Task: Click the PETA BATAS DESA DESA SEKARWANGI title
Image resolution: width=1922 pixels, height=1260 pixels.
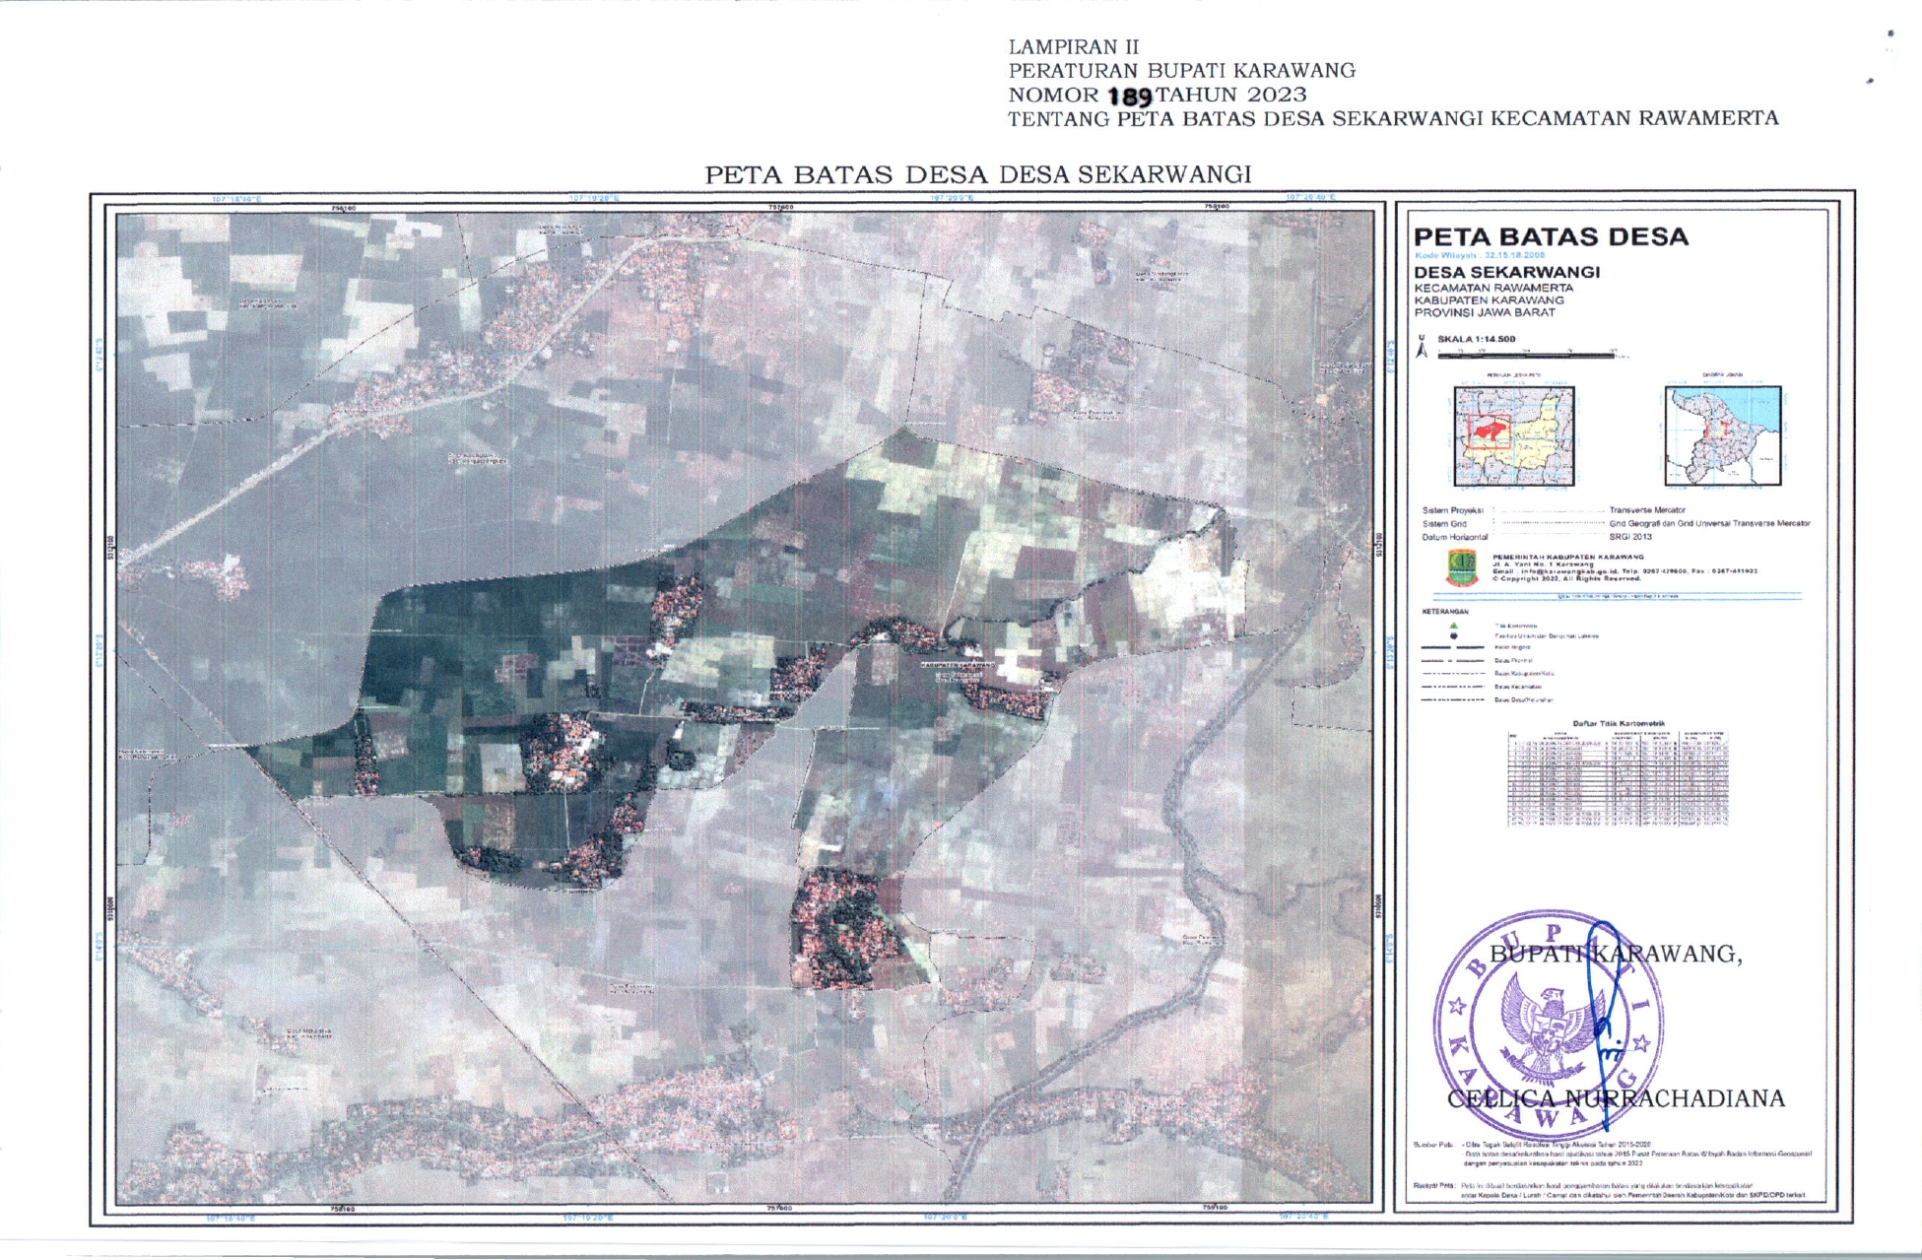Action: pos(977,174)
